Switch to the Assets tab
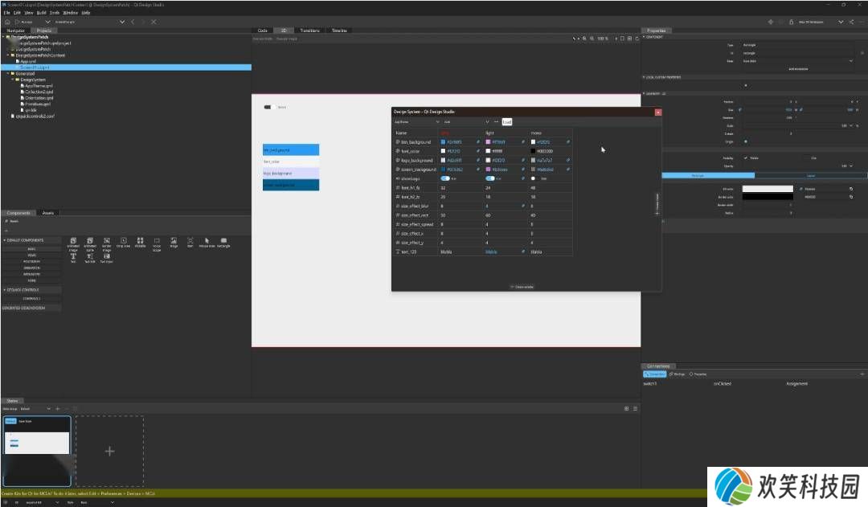The width and height of the screenshot is (868, 507). pyautogui.click(x=48, y=213)
